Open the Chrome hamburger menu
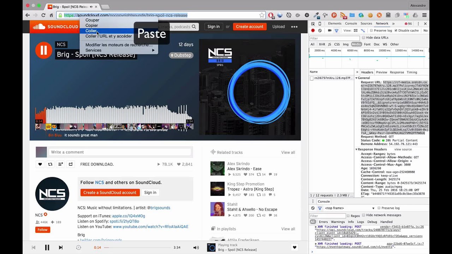 pyautogui.click(x=424, y=15)
